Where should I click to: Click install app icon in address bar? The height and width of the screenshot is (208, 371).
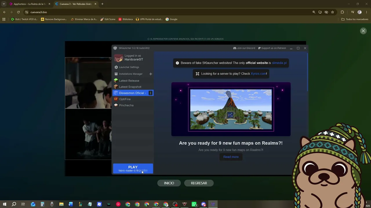point(320,12)
